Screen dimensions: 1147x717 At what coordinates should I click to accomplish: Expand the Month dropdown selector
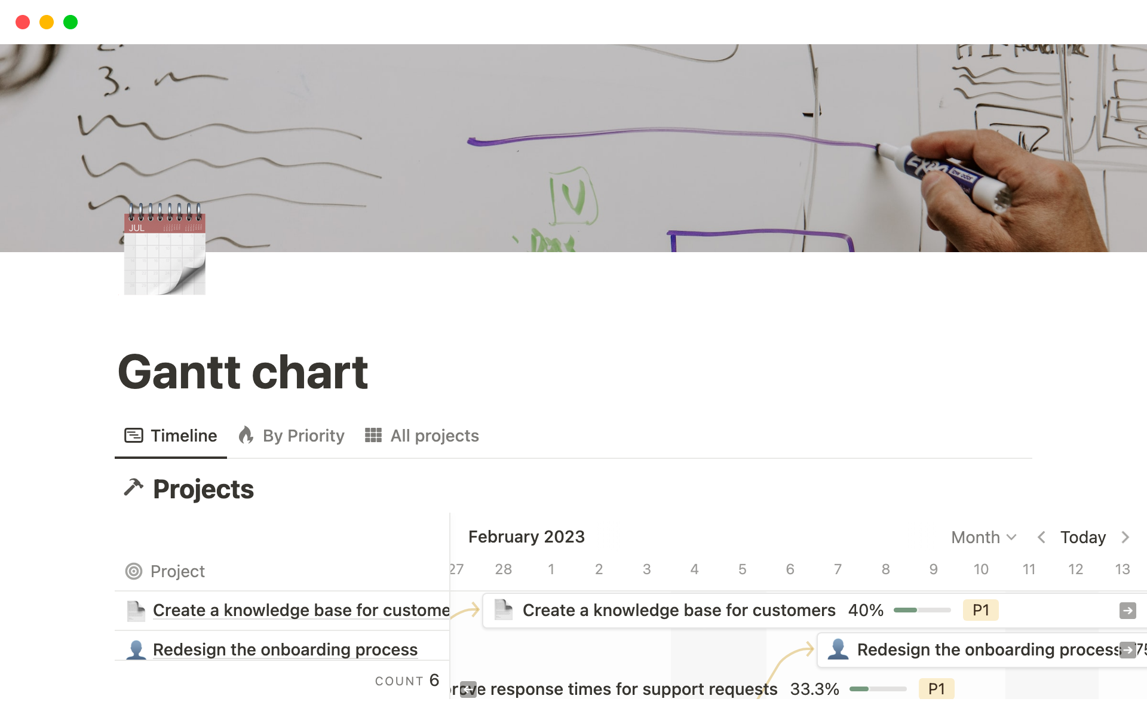pos(985,537)
